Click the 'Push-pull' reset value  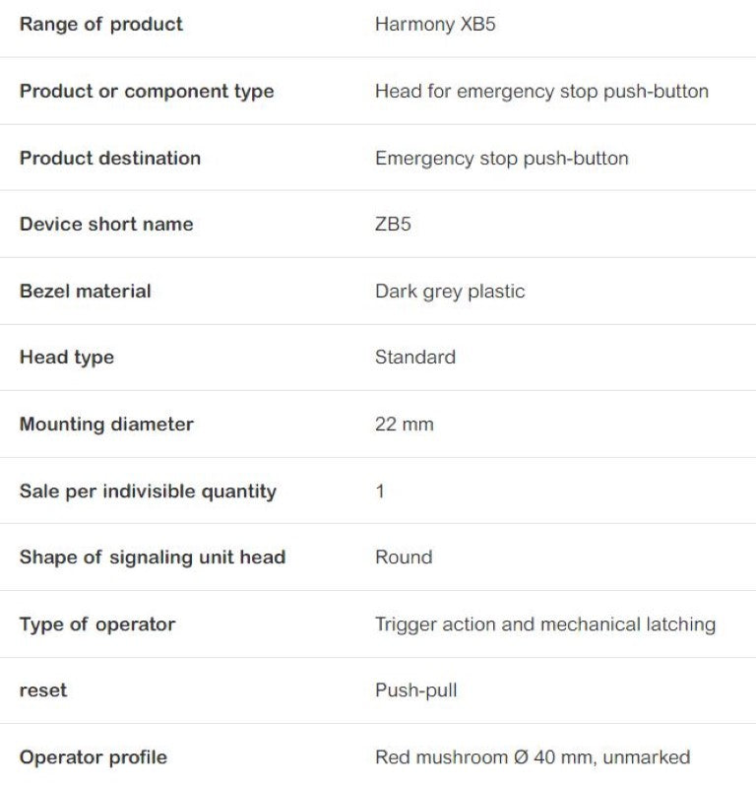click(x=416, y=690)
